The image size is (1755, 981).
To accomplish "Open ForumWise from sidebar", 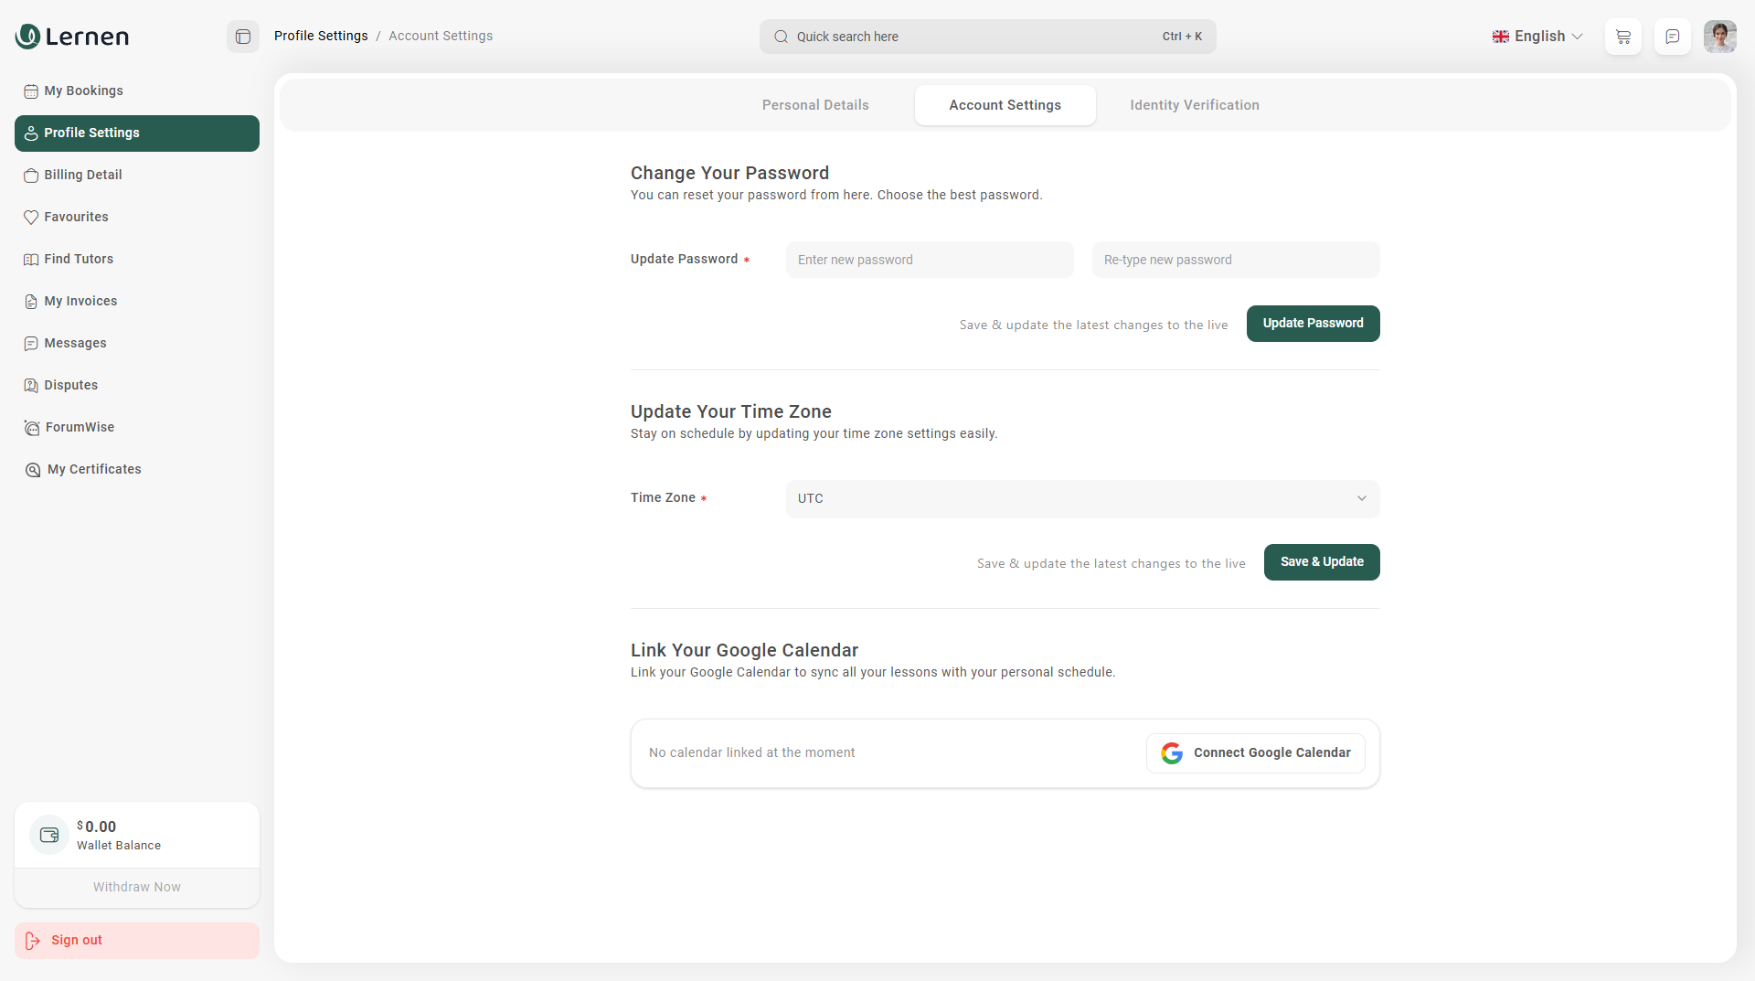I will [80, 427].
